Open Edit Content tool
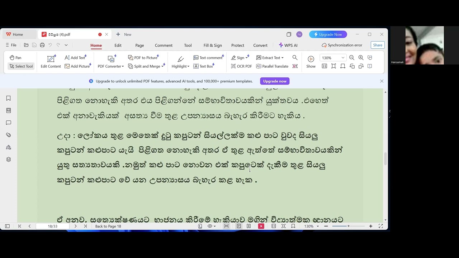 point(51,61)
